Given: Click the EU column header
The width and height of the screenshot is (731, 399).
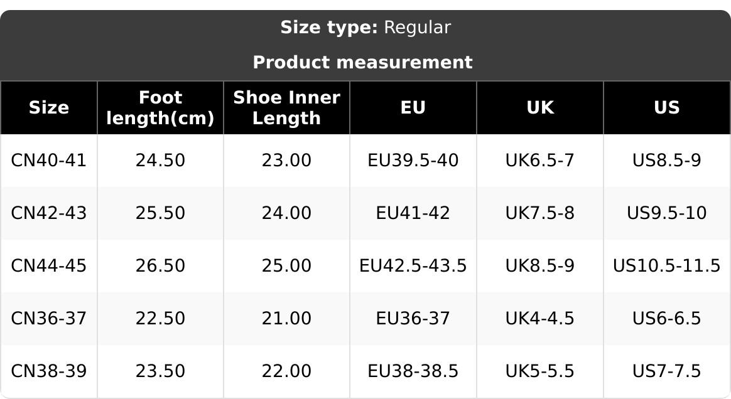Looking at the screenshot, I should pos(413,108).
